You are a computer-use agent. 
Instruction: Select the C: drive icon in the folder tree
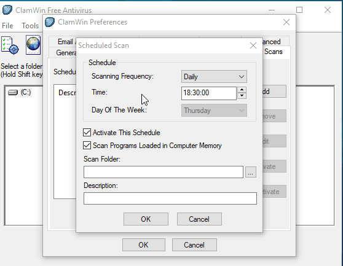pos(13,93)
